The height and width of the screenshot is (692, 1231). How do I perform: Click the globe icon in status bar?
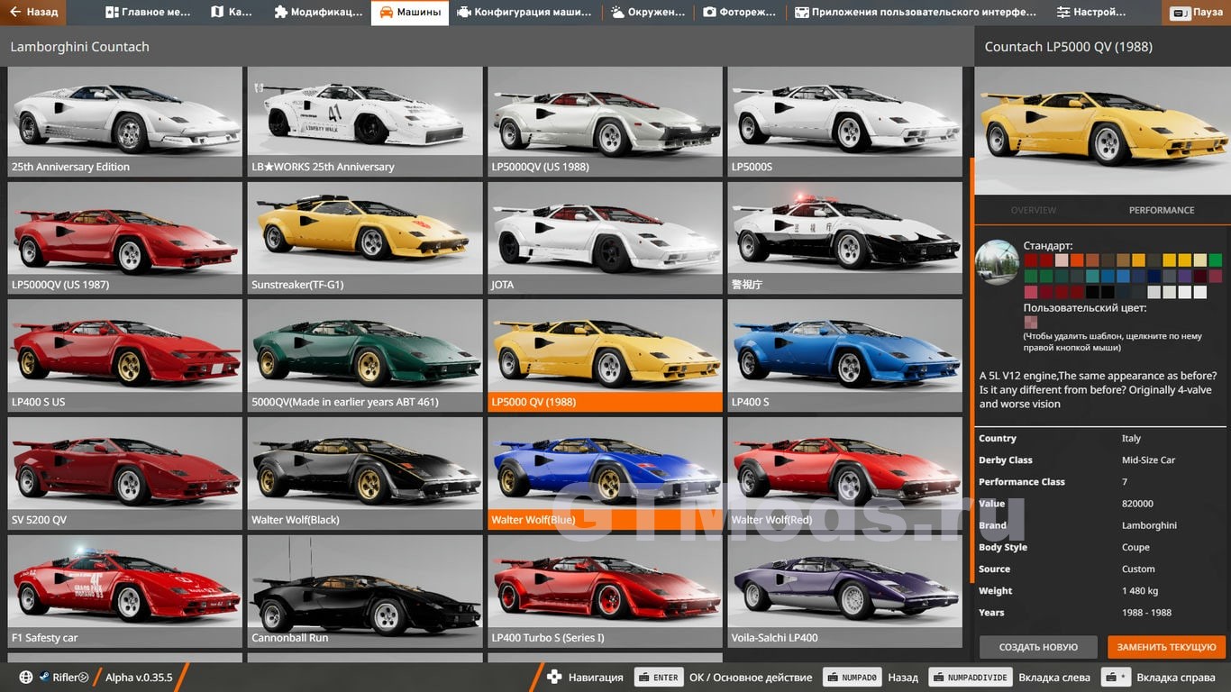[25, 678]
